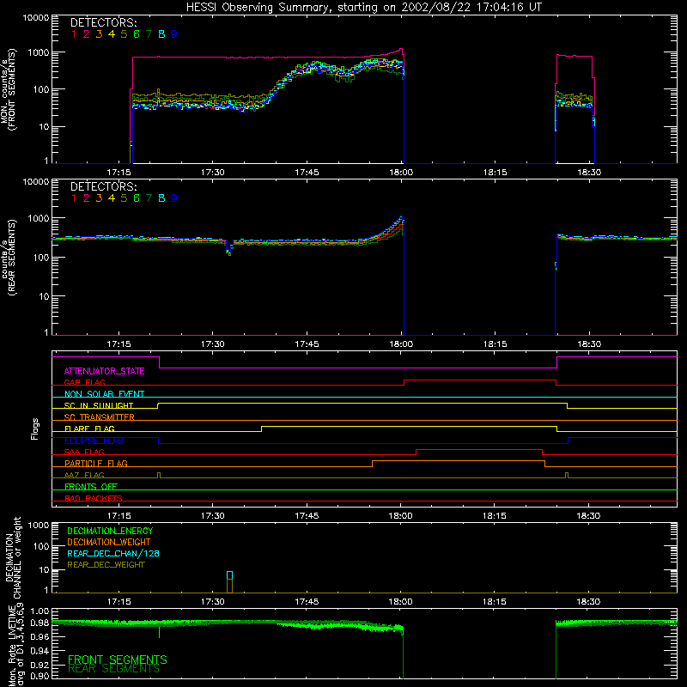
Task: Click 0.98 value on livetime y-axis
Action: pyautogui.click(x=40, y=623)
